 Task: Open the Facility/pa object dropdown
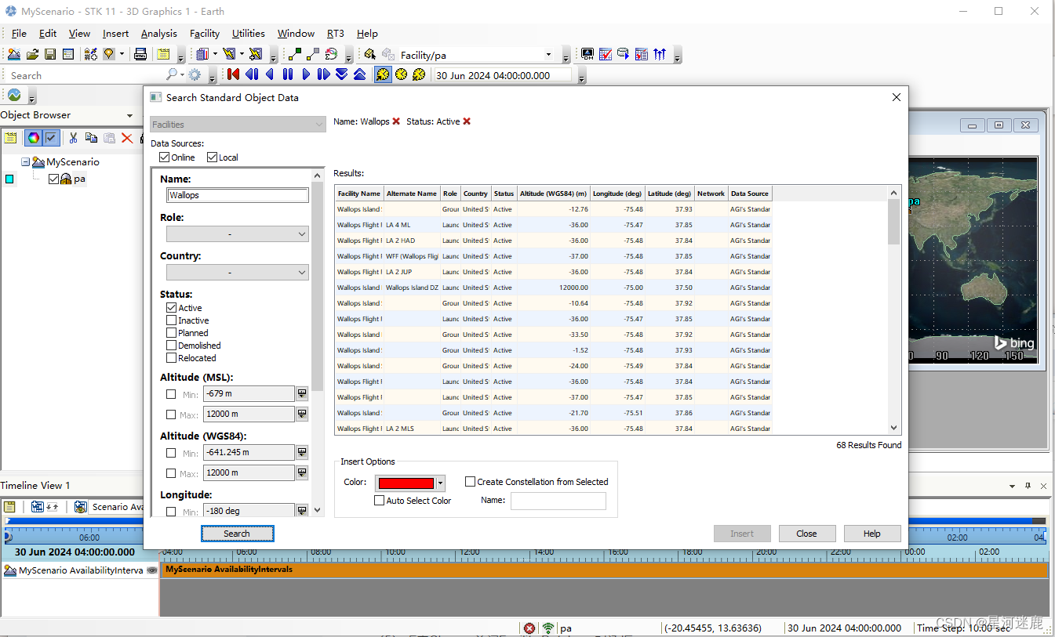tap(548, 55)
